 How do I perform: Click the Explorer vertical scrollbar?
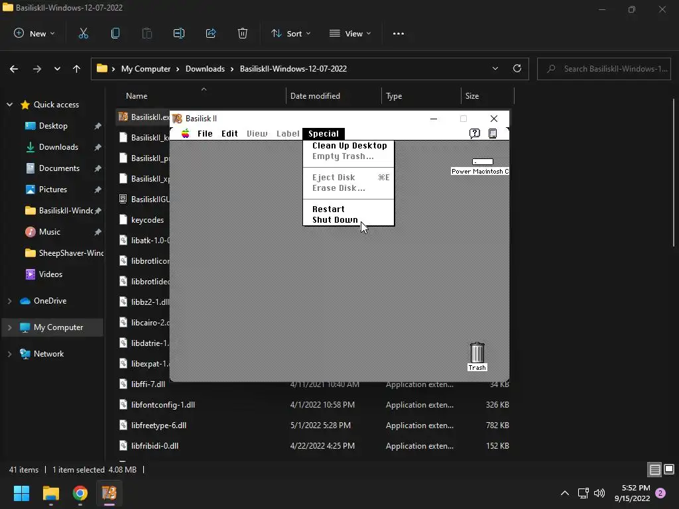click(674, 173)
